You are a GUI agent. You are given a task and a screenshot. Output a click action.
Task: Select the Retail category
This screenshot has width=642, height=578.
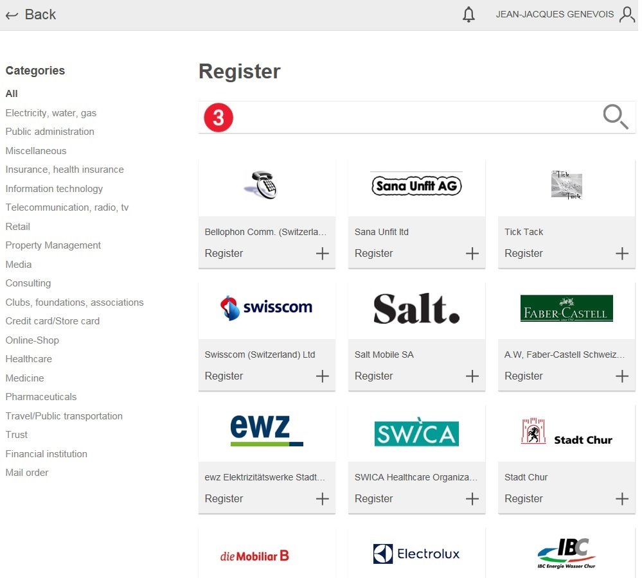[17, 227]
